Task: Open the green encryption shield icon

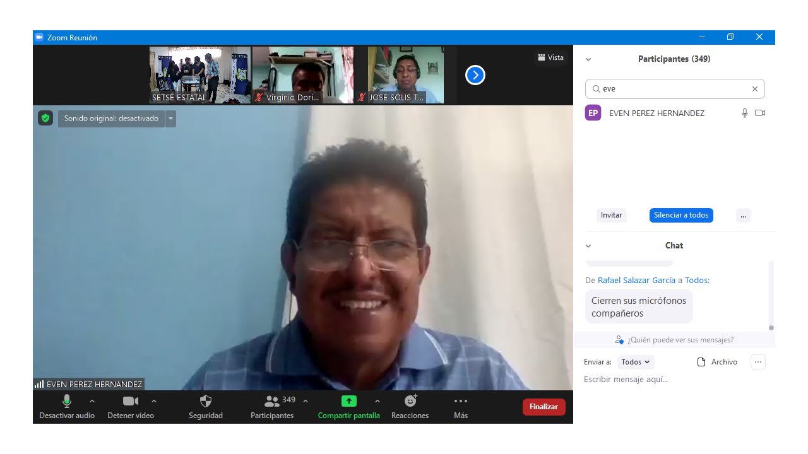Action: tap(45, 118)
